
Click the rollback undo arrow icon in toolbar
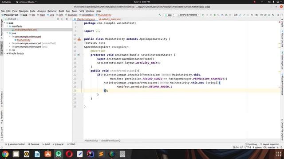click(252, 15)
